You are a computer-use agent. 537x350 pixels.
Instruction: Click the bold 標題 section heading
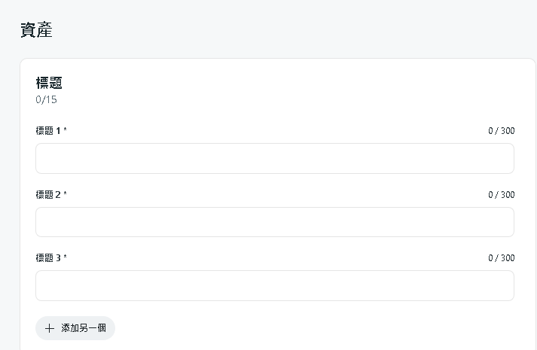pos(49,83)
